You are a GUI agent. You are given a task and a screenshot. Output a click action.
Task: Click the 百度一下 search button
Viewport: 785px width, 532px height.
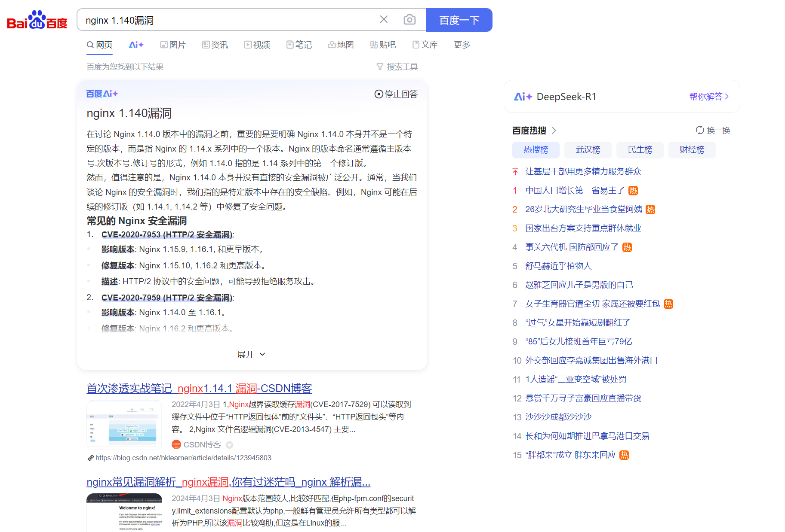pyautogui.click(x=459, y=20)
